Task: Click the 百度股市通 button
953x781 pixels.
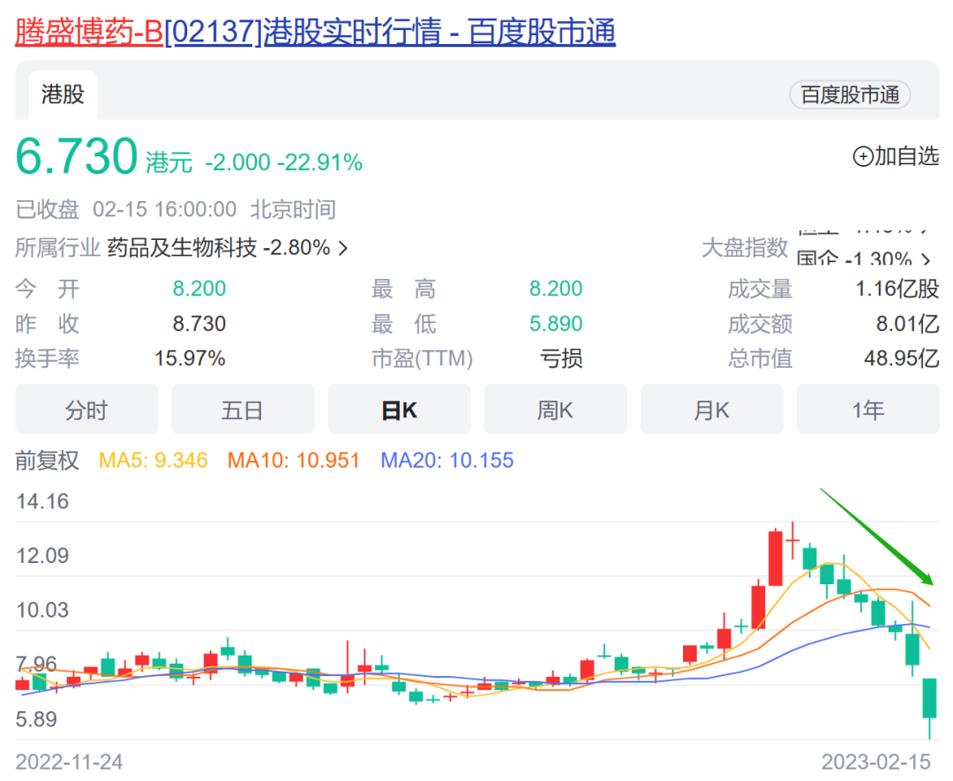Action: coord(850,95)
